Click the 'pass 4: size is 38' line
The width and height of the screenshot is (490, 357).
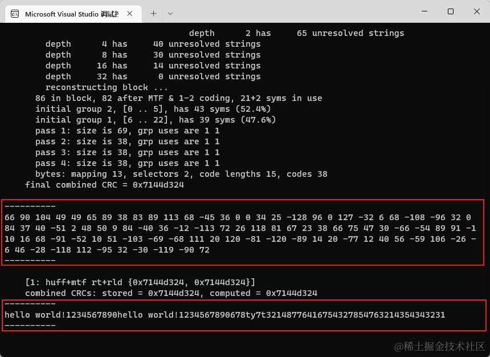(127, 163)
